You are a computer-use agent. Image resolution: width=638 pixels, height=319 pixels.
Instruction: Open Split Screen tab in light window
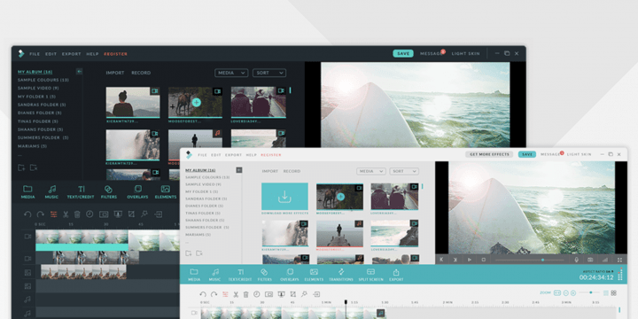[x=370, y=275]
